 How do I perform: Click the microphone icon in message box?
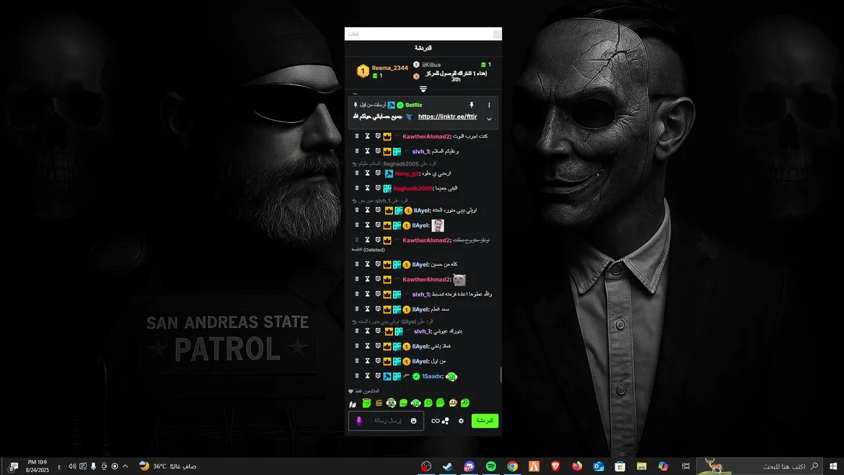pos(359,420)
